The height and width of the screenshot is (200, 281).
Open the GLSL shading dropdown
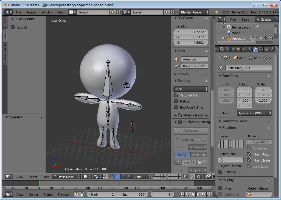(x=191, y=89)
